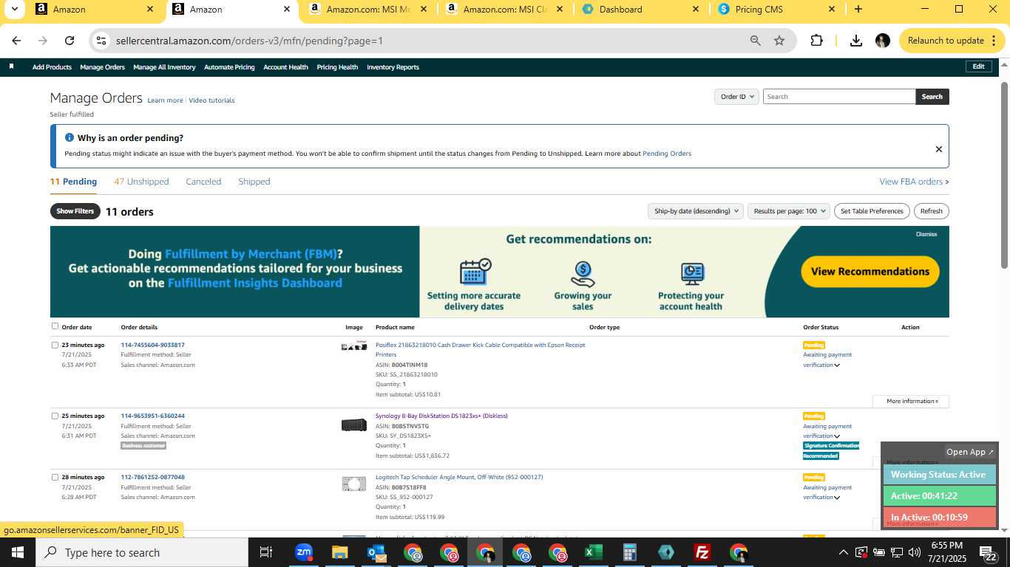Image resolution: width=1010 pixels, height=567 pixels.
Task: Open site information icon in address bar
Action: (x=101, y=41)
